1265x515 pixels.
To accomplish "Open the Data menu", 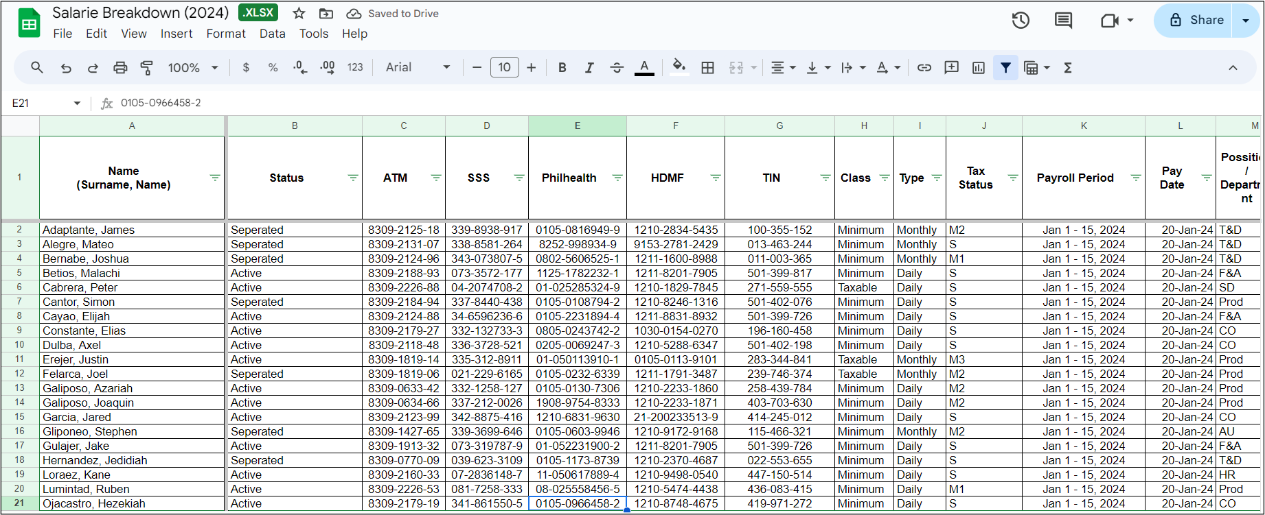I will click(273, 34).
